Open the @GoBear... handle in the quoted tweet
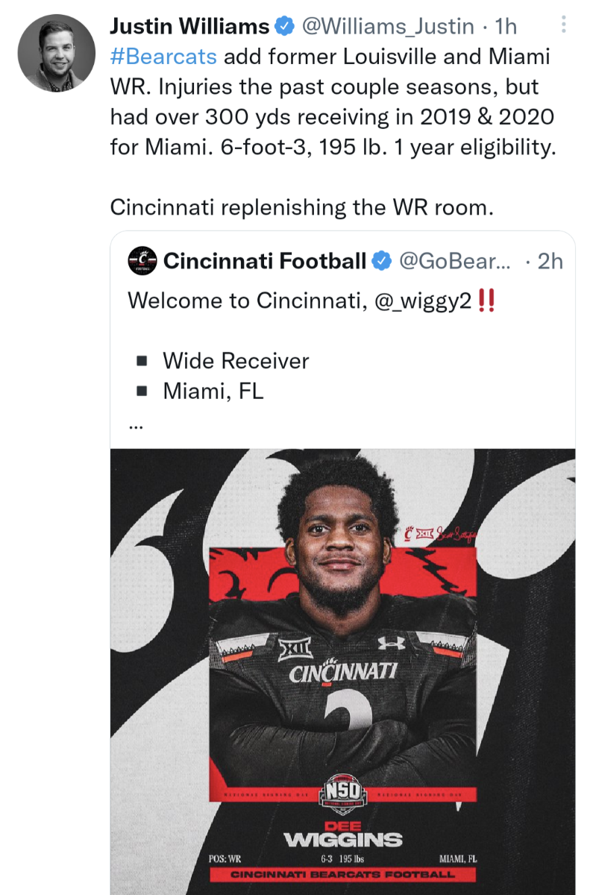This screenshot has width=593, height=895. tap(455, 261)
